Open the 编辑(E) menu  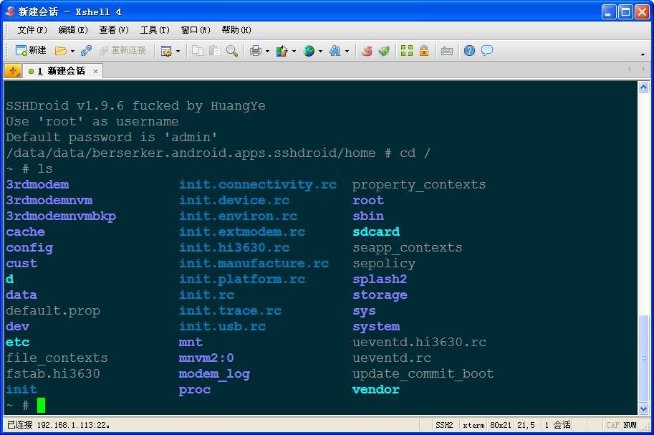73,30
